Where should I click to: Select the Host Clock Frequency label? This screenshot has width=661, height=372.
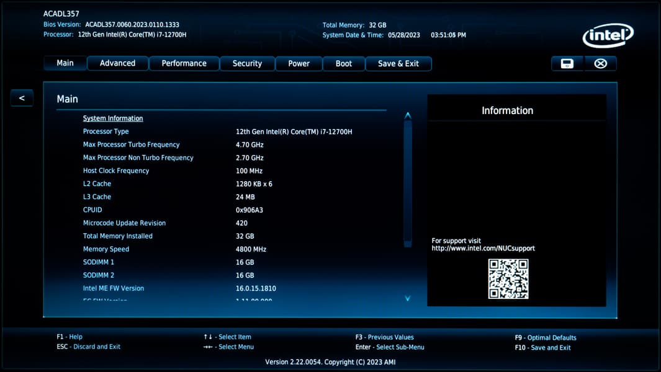point(116,170)
